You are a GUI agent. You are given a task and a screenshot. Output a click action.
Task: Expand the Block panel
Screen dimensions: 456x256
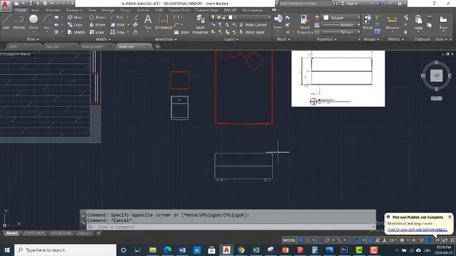tap(284, 39)
